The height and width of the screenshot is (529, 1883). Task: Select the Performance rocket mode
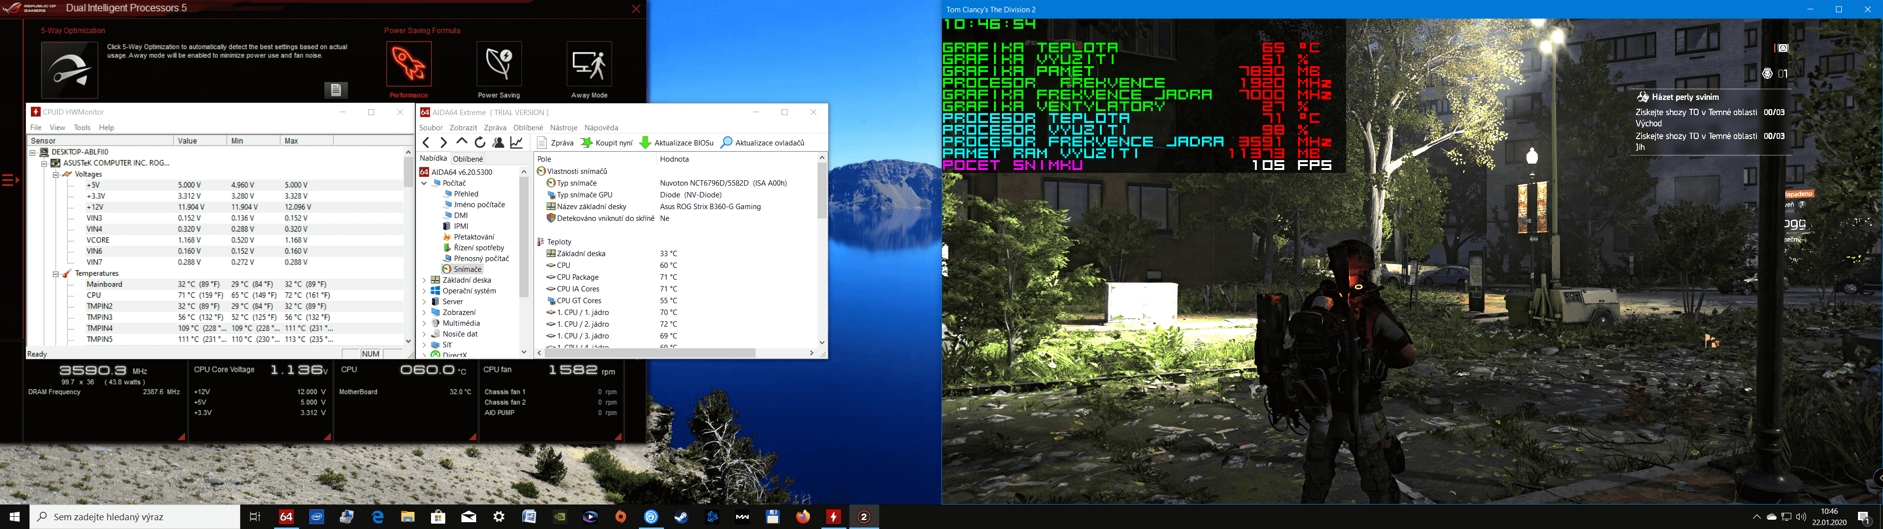pos(408,64)
